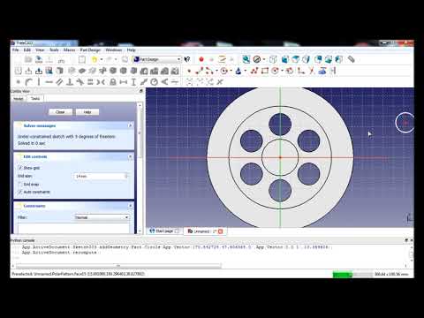
Task: Open the macros list icon
Action: (x=222, y=59)
